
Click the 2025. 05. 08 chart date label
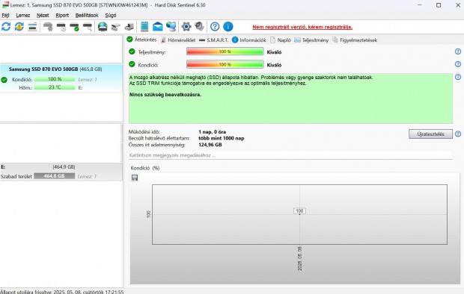point(300,259)
